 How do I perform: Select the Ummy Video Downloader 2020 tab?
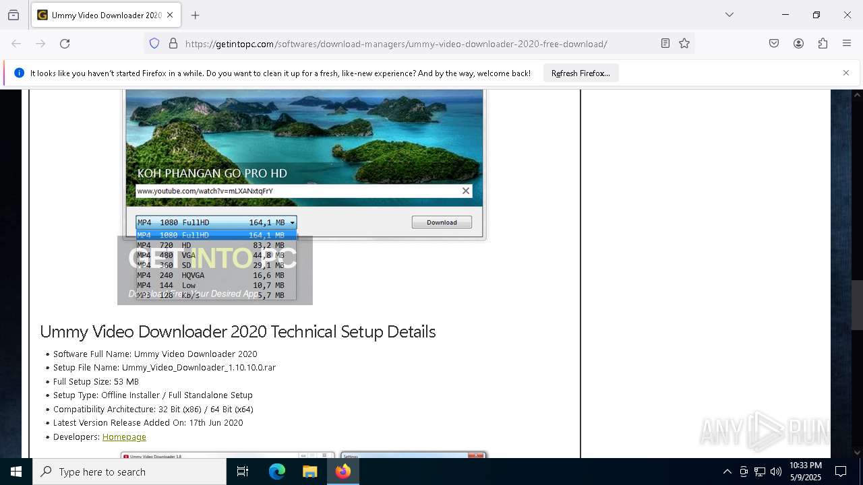pyautogui.click(x=106, y=15)
